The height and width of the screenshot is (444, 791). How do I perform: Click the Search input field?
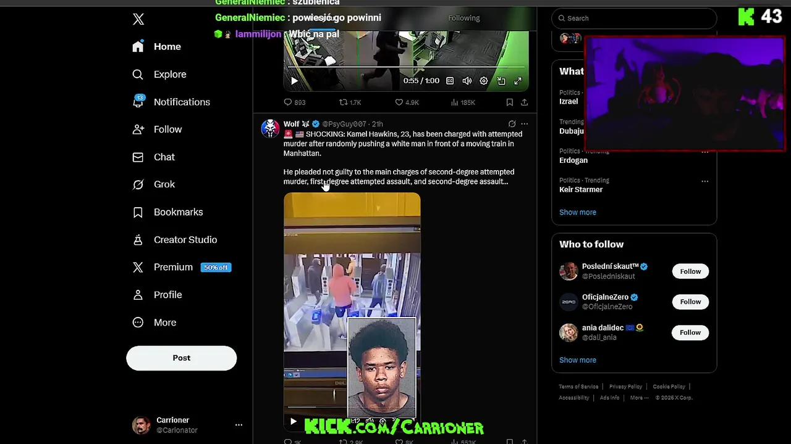point(634,18)
